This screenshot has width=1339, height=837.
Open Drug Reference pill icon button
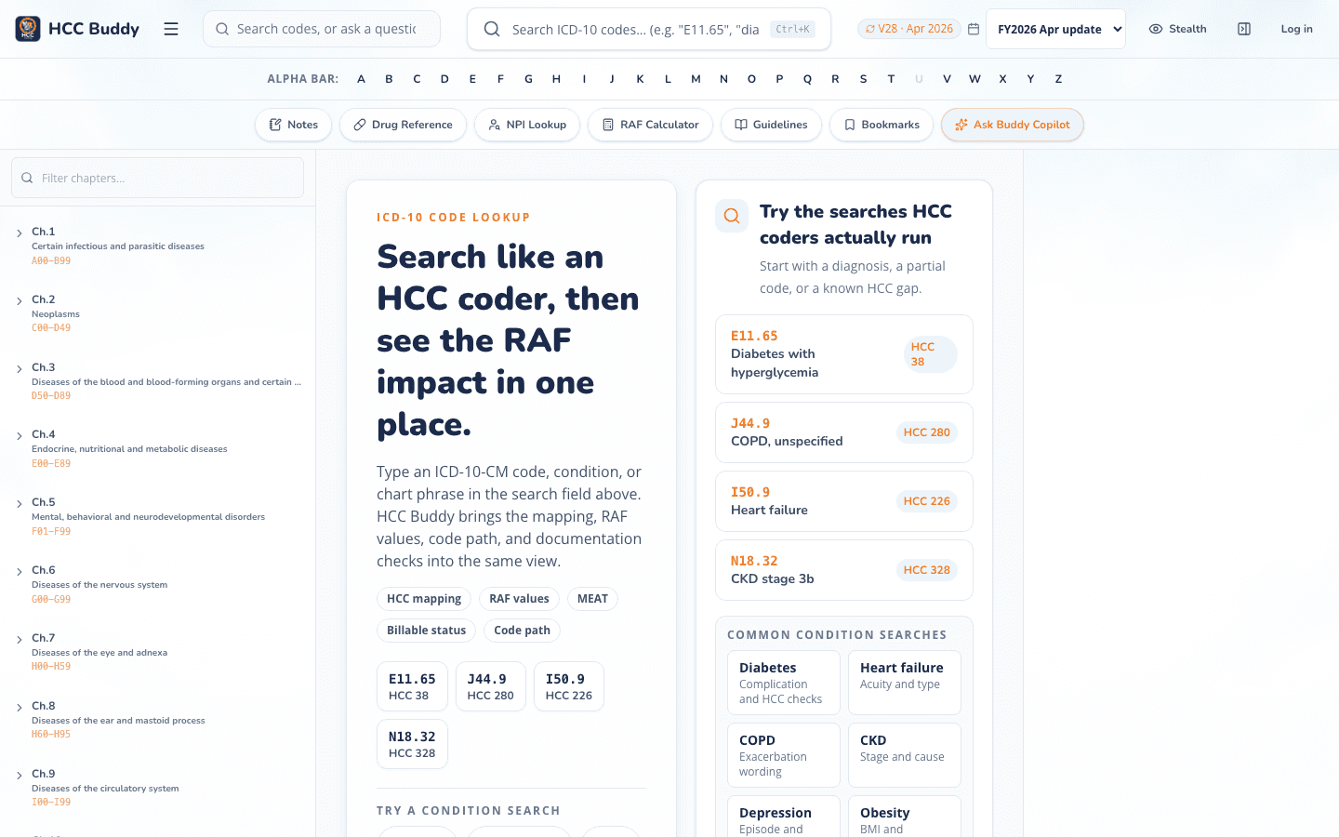click(404, 125)
